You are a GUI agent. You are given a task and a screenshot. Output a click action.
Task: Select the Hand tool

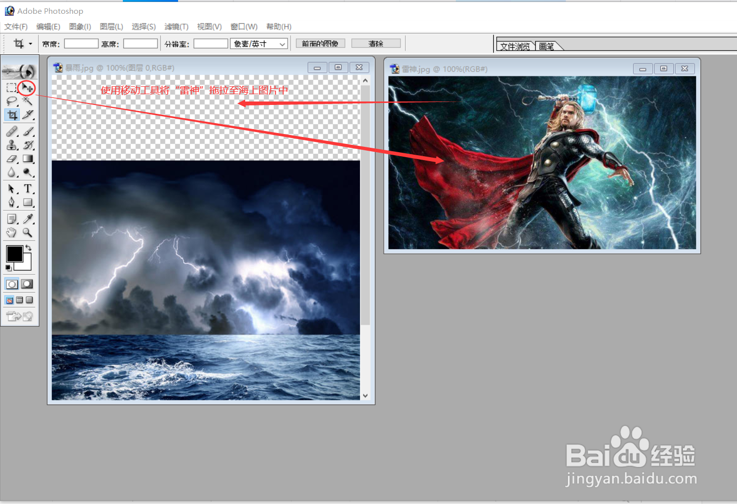coord(12,232)
